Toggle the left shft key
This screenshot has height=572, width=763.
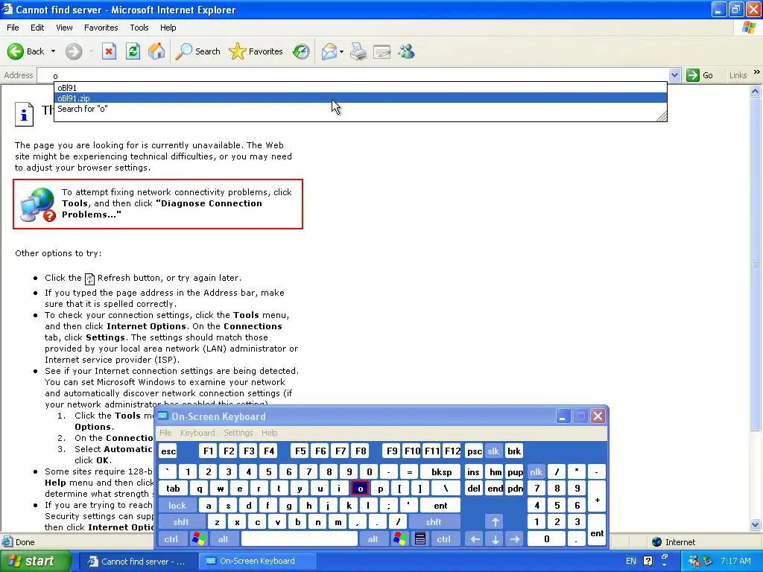point(181,522)
